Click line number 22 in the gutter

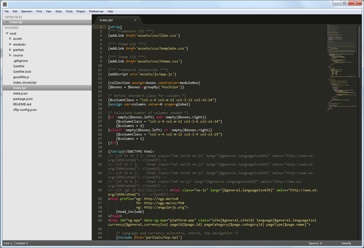[x=100, y=117]
